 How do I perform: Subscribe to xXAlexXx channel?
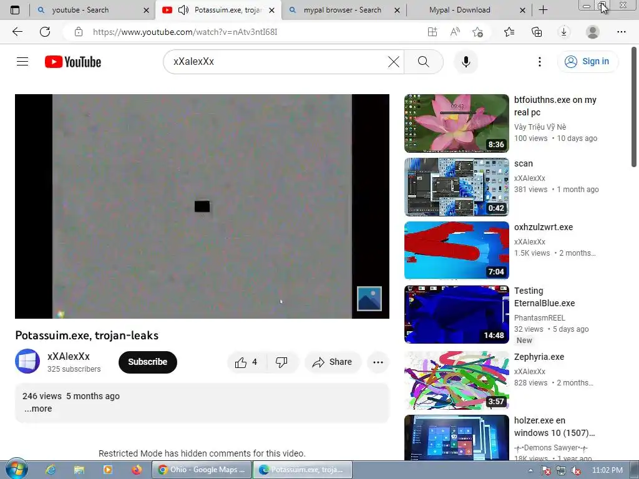click(147, 362)
